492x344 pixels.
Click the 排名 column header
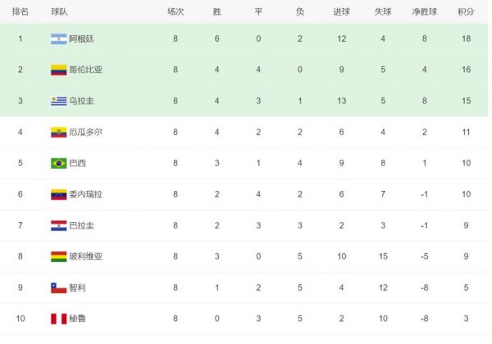point(20,12)
